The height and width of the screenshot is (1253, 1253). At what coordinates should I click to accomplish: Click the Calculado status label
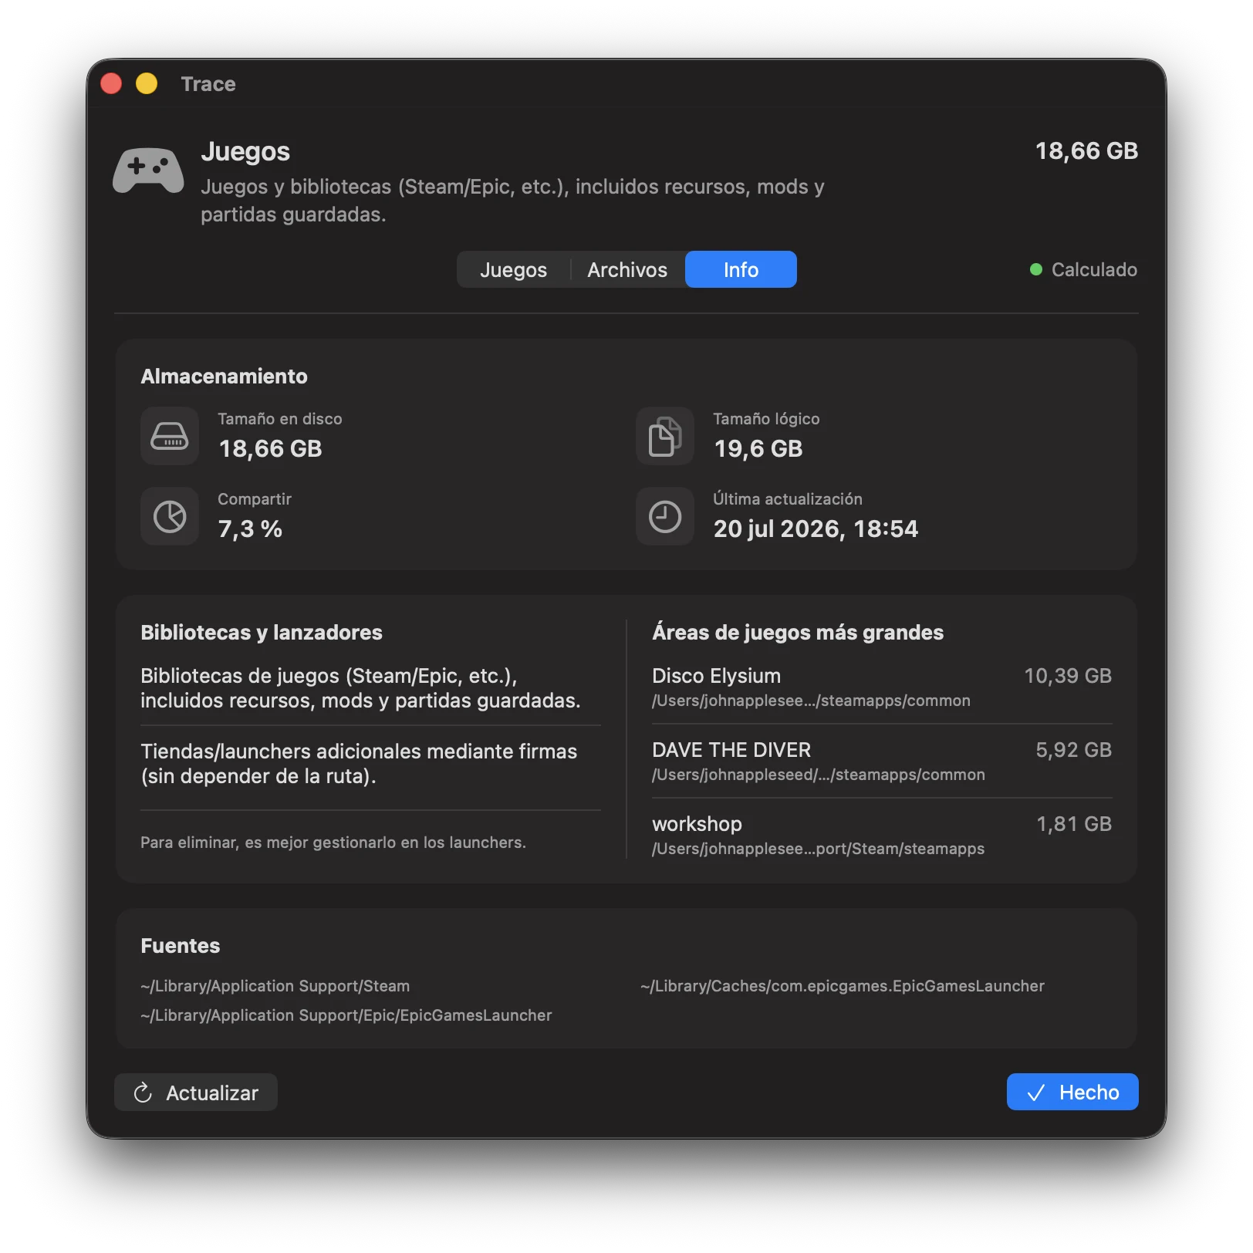(1094, 269)
